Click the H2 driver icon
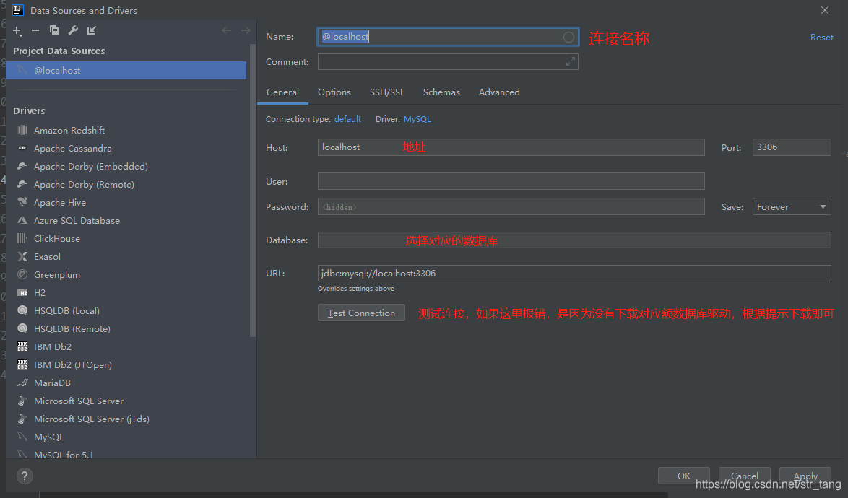 click(22, 293)
